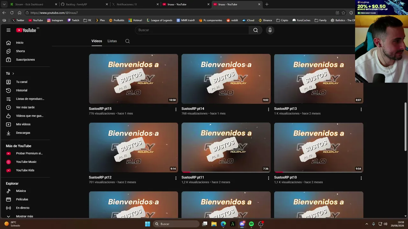Open options menu for SustosRP pt14
408x229 pixels.
(268, 109)
